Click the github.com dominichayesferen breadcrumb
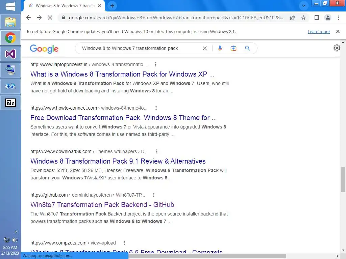The width and height of the screenshot is (346, 259). (88, 195)
